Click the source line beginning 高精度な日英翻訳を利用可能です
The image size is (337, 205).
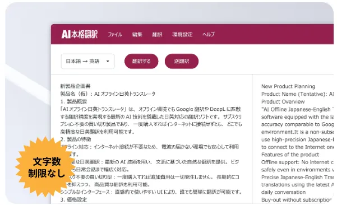pos(98,132)
